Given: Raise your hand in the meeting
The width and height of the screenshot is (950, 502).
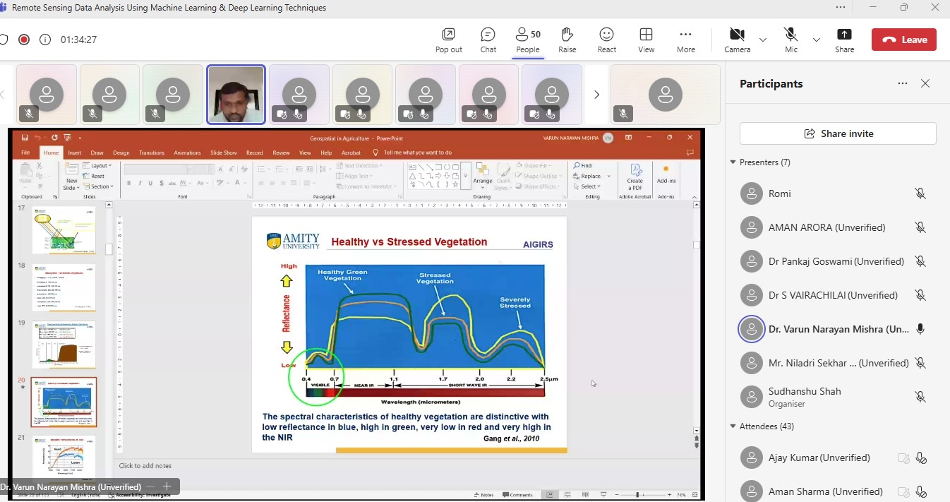Looking at the screenshot, I should click(567, 40).
